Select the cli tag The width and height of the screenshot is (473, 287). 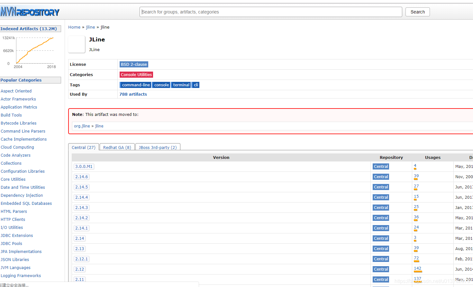pos(196,85)
